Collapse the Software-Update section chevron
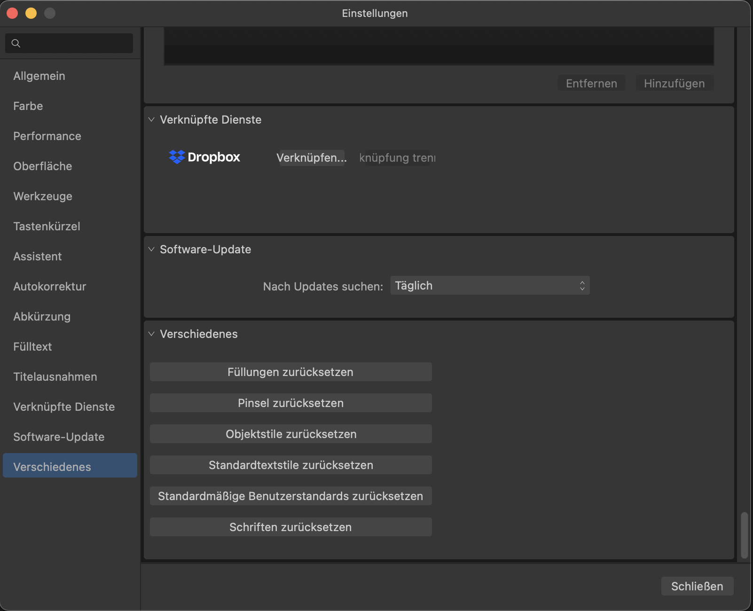This screenshot has width=753, height=611. pos(151,250)
